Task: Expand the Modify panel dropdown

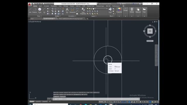Action: tap(58, 16)
